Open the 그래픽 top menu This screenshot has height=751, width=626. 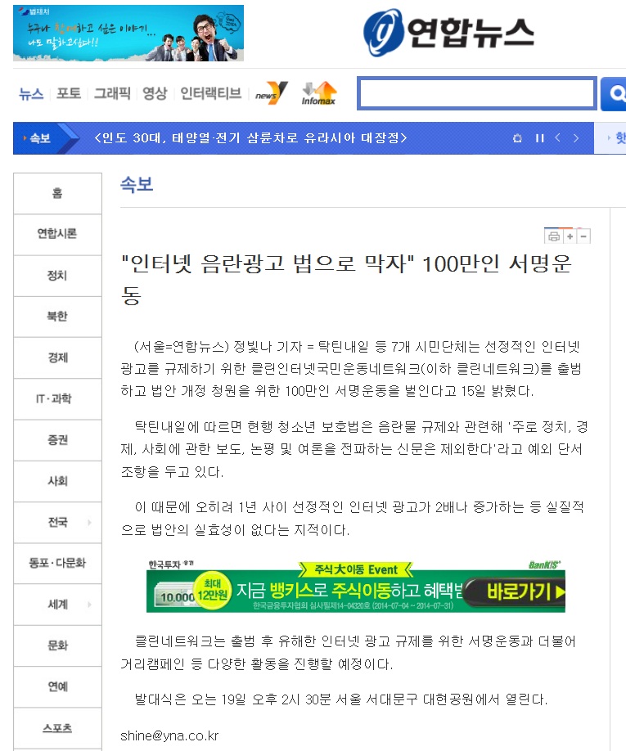pos(112,93)
